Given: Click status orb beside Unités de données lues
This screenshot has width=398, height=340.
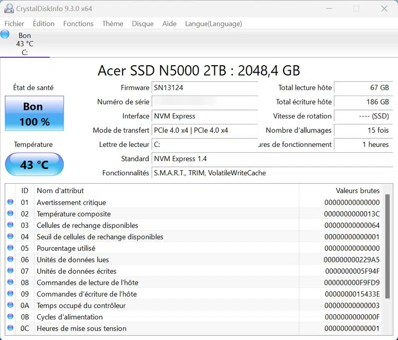Looking at the screenshot, I should [10, 260].
